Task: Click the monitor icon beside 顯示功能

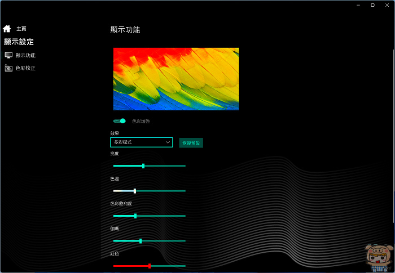Action: (x=8, y=55)
